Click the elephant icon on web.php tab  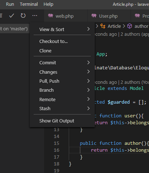51,16
